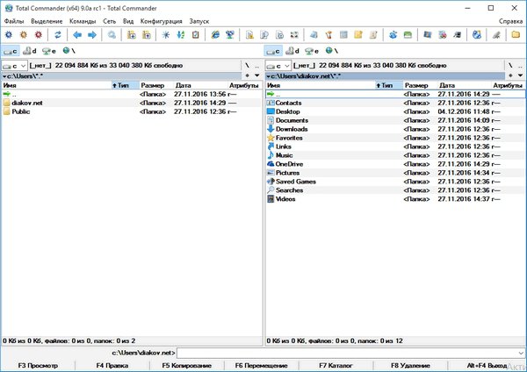
Task: Click the refresh (reread source) toolbar icon
Action: (x=59, y=35)
